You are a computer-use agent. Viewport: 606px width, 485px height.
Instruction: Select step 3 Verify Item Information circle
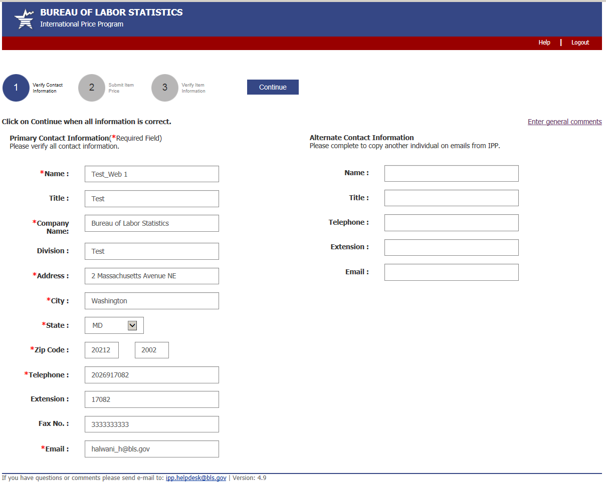coord(165,88)
